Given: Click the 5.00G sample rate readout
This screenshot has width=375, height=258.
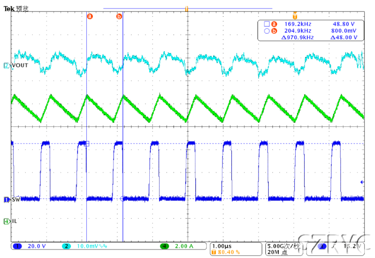Looking at the screenshot, I should tap(283, 246).
